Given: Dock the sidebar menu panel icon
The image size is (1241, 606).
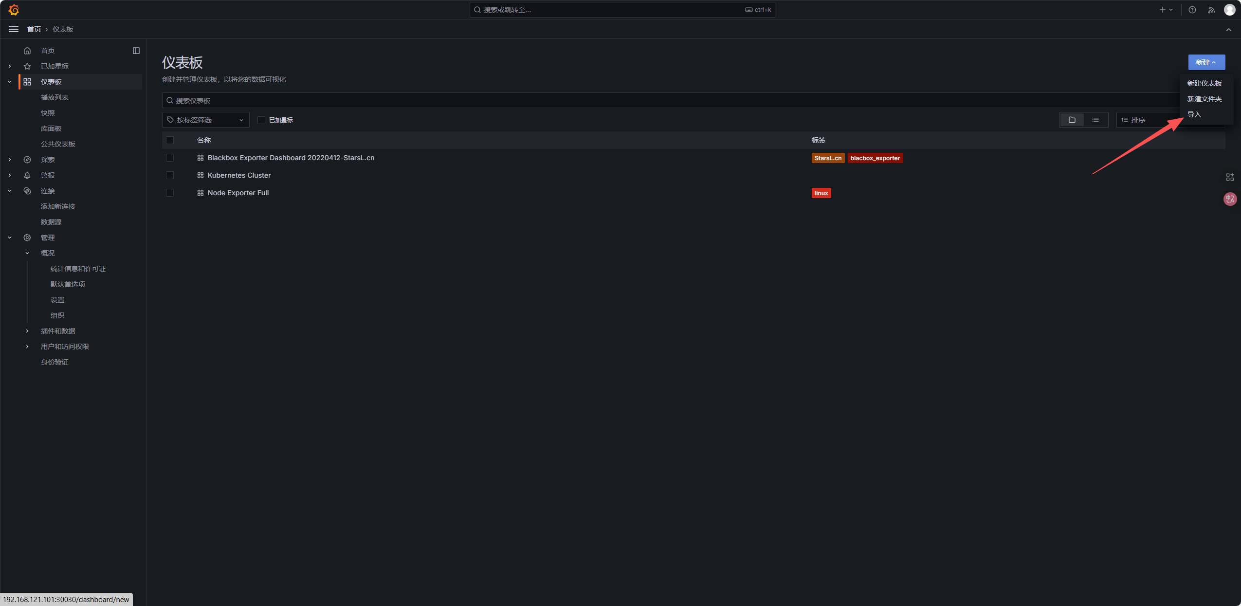Looking at the screenshot, I should tap(136, 51).
